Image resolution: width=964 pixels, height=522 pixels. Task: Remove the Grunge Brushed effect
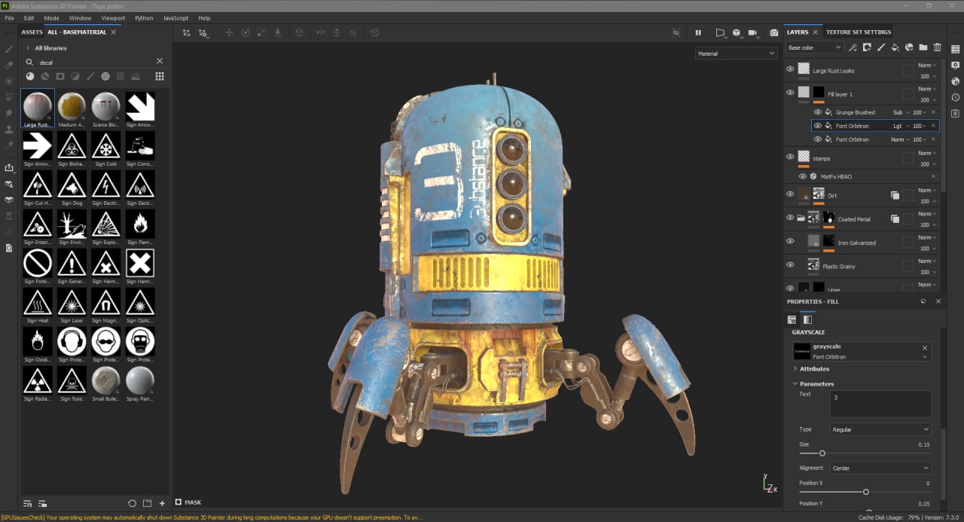click(933, 112)
